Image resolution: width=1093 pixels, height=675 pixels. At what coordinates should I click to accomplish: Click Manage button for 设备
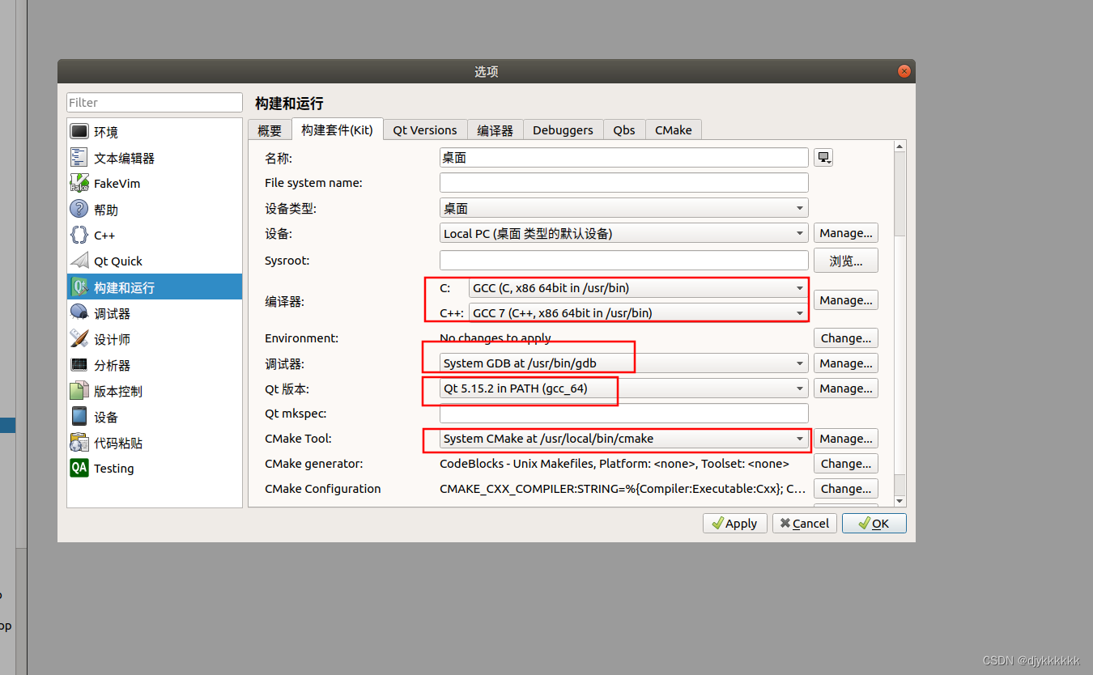click(846, 233)
